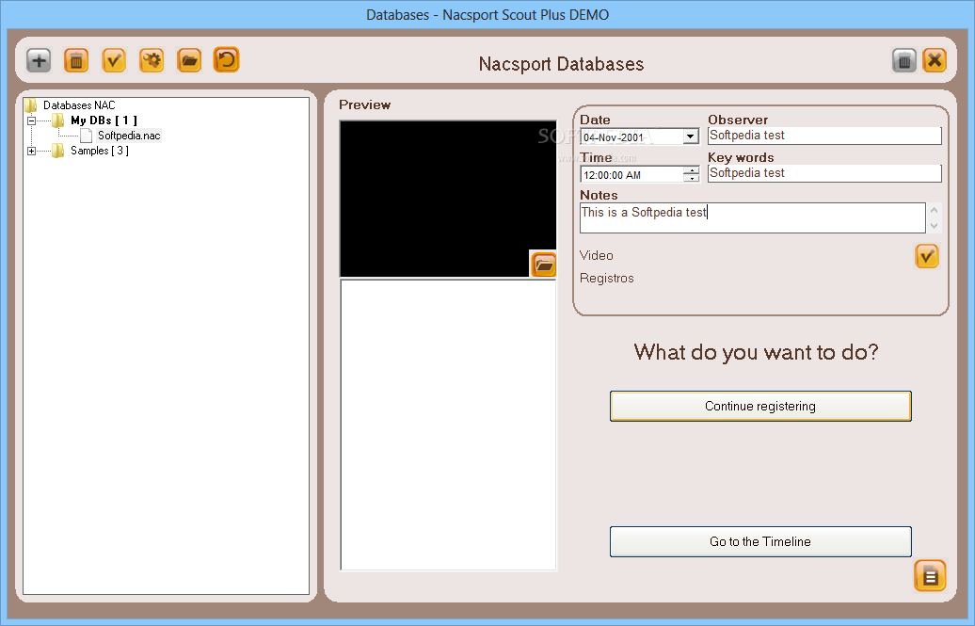Click the black video preview area
975x626 pixels.
[x=448, y=199]
